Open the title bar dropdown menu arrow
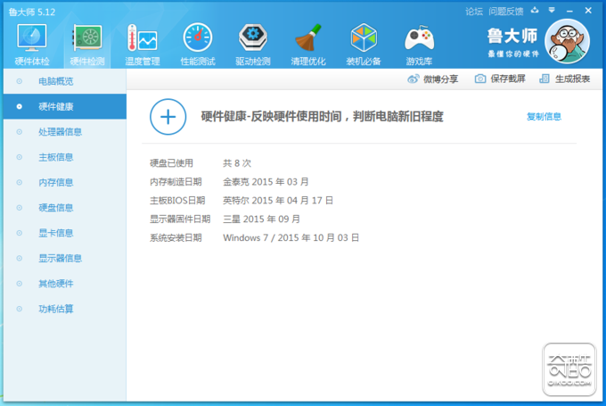The image size is (606, 406). coord(552,11)
